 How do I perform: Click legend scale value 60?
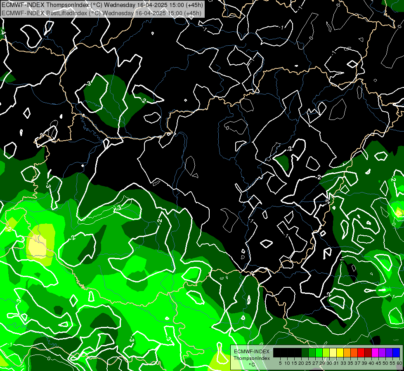click(x=399, y=363)
